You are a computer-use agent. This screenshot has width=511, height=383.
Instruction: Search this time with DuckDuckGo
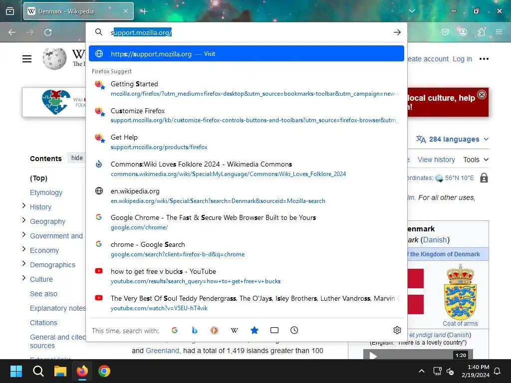click(214, 330)
